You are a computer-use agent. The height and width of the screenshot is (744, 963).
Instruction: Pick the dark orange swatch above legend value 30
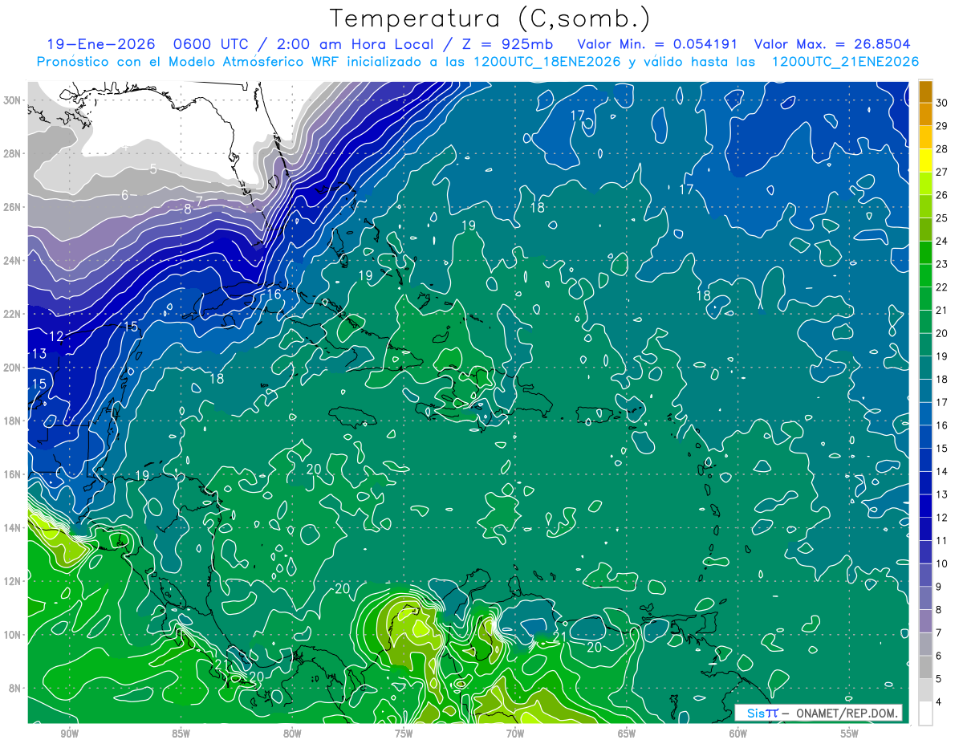tap(925, 91)
